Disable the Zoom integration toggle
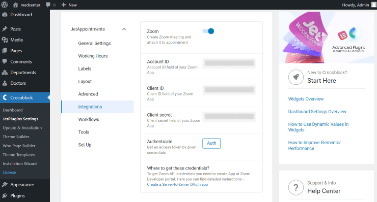 [208, 31]
